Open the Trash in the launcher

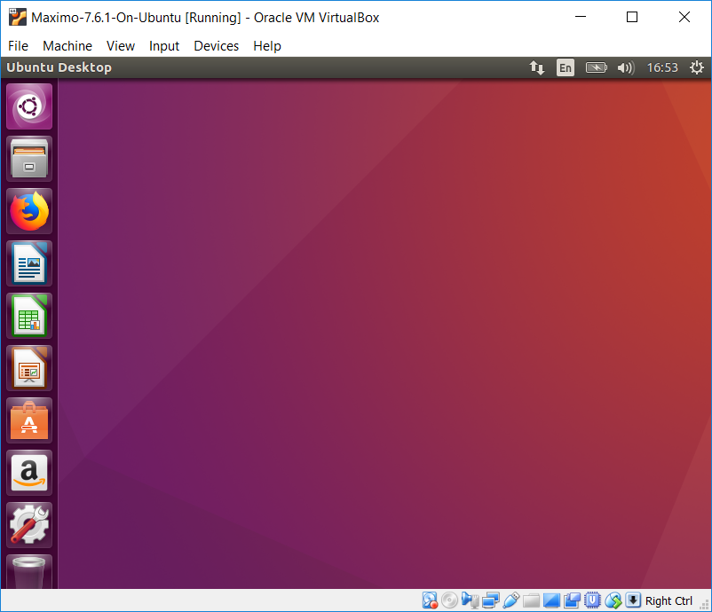29,571
